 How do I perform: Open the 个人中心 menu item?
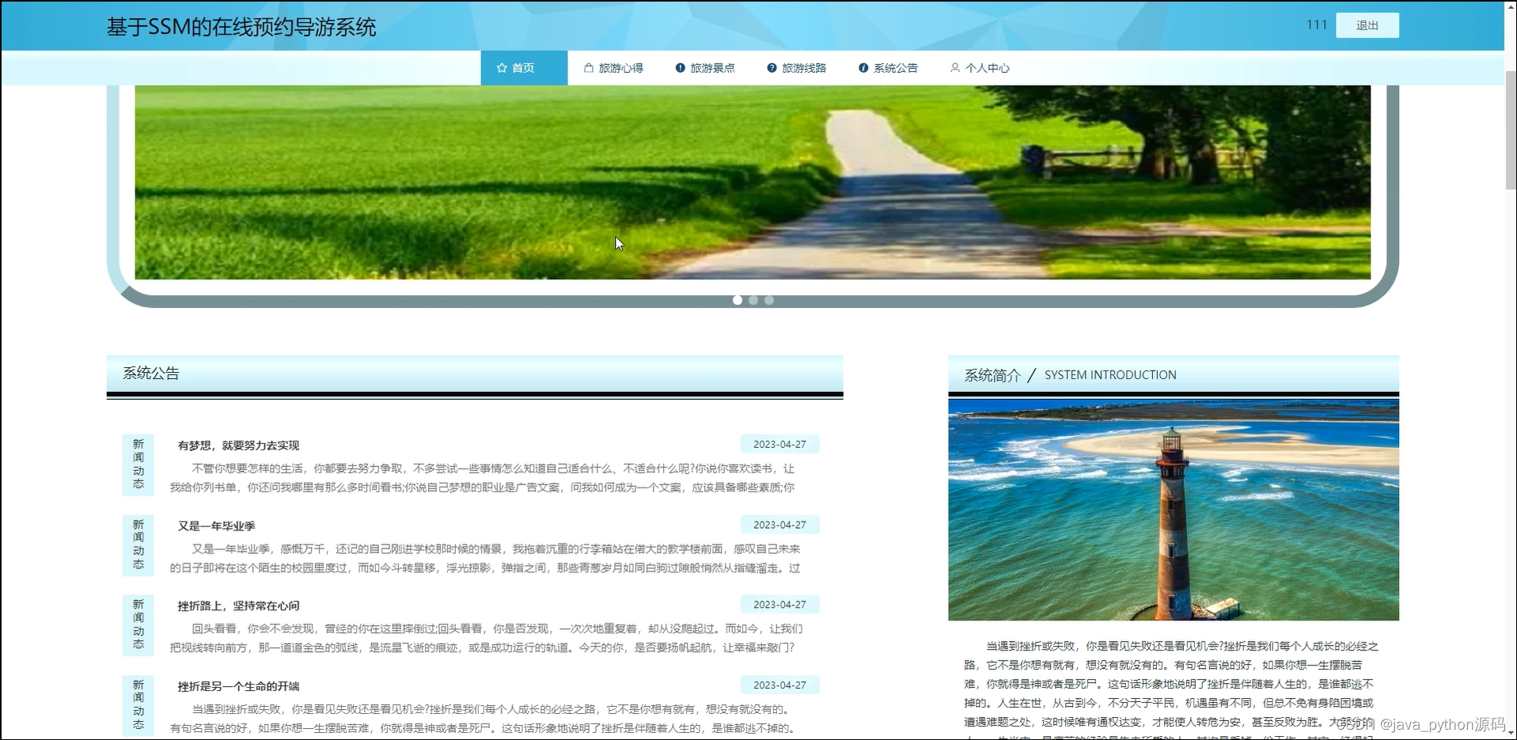pyautogui.click(x=980, y=68)
